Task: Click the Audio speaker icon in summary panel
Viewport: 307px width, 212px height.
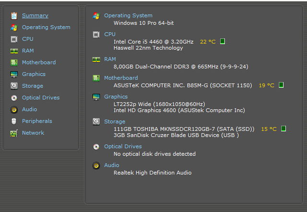Action: coord(96,165)
